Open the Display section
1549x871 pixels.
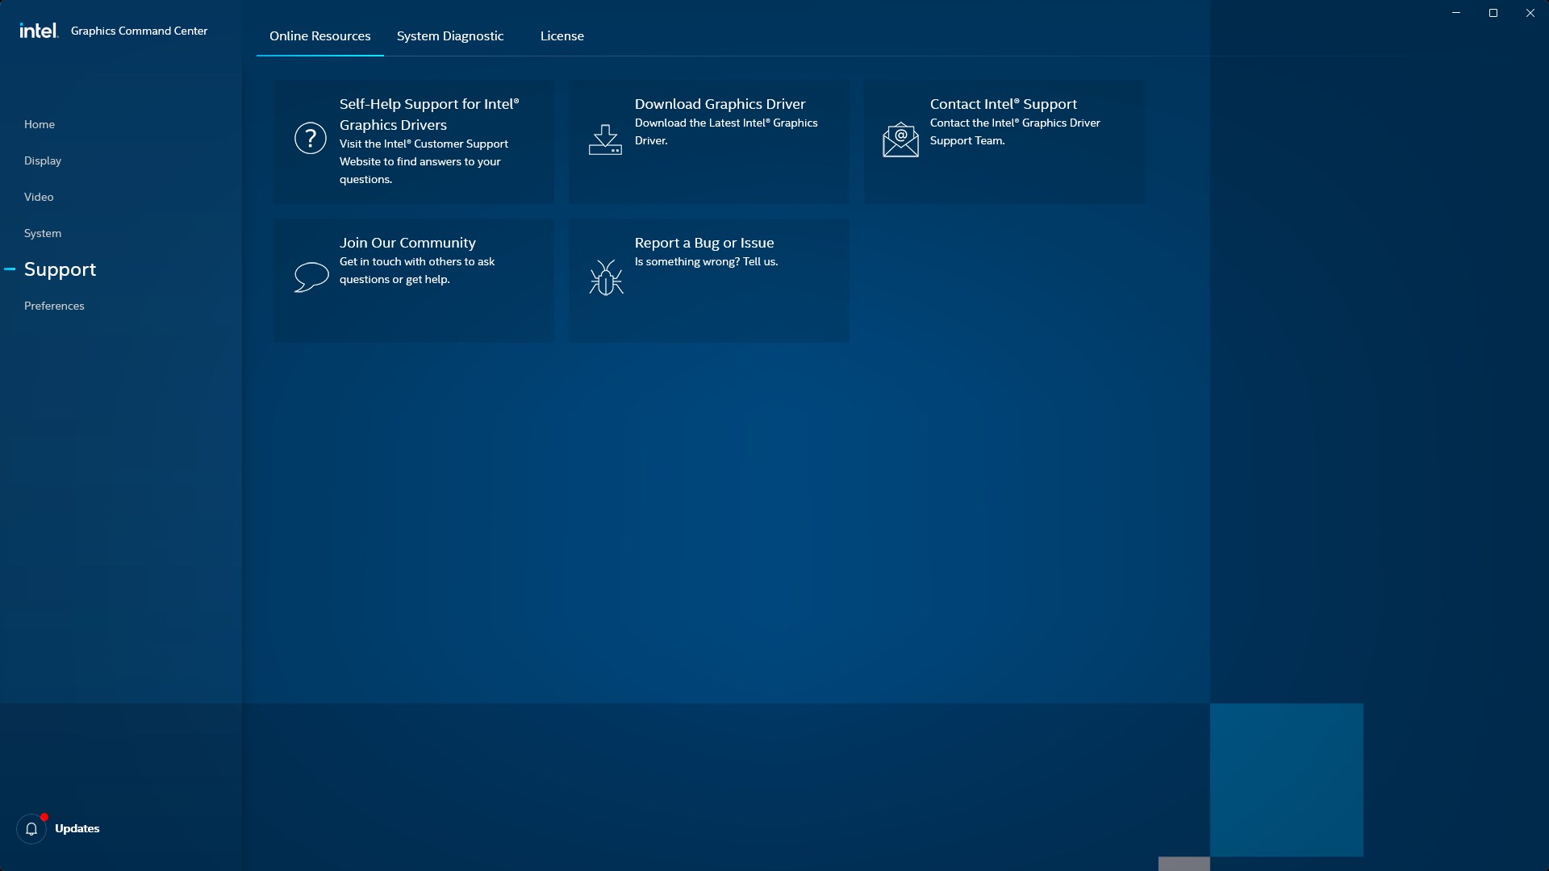43,160
